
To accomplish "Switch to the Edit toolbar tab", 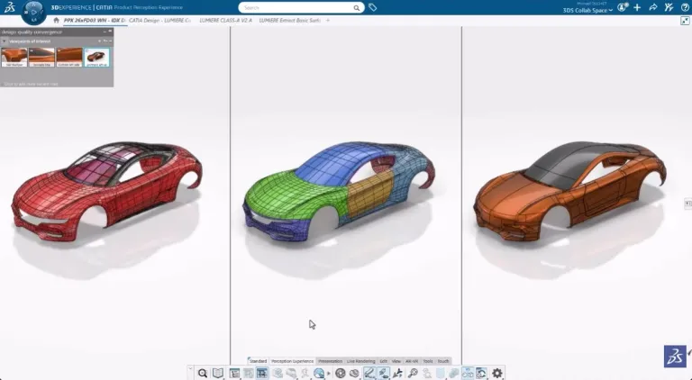I will (384, 361).
